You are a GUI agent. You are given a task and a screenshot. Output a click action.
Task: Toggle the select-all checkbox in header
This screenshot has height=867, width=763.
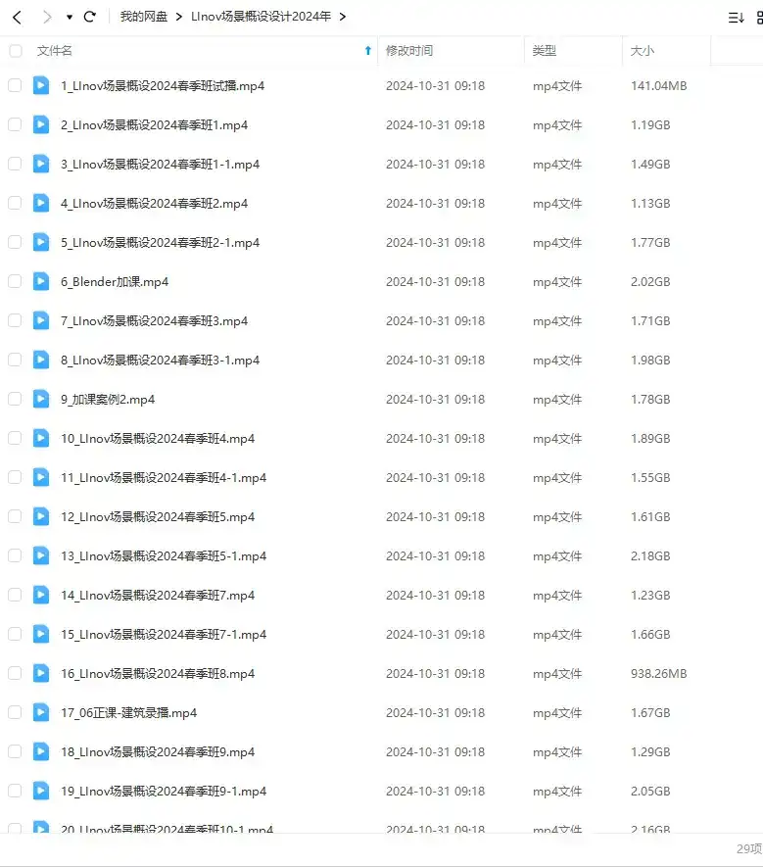coord(16,51)
